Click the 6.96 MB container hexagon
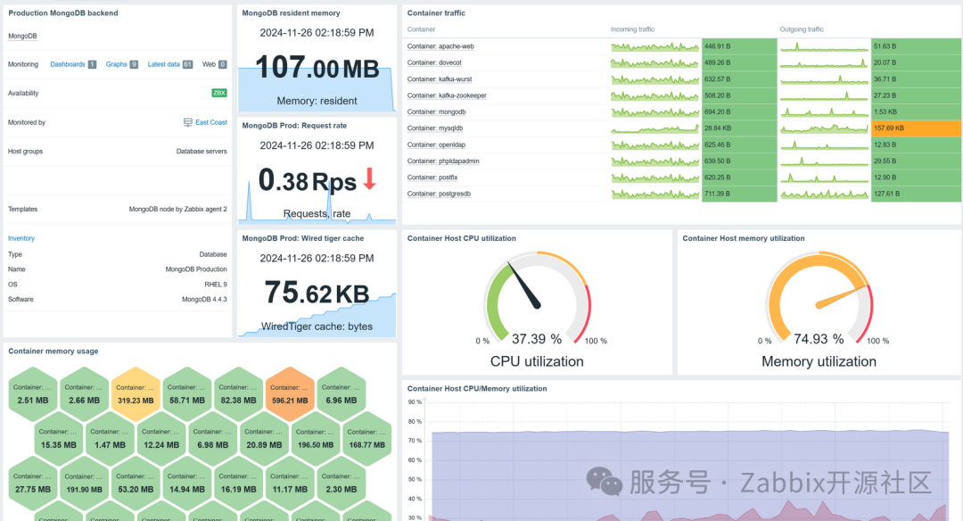963x521 pixels. [x=342, y=394]
